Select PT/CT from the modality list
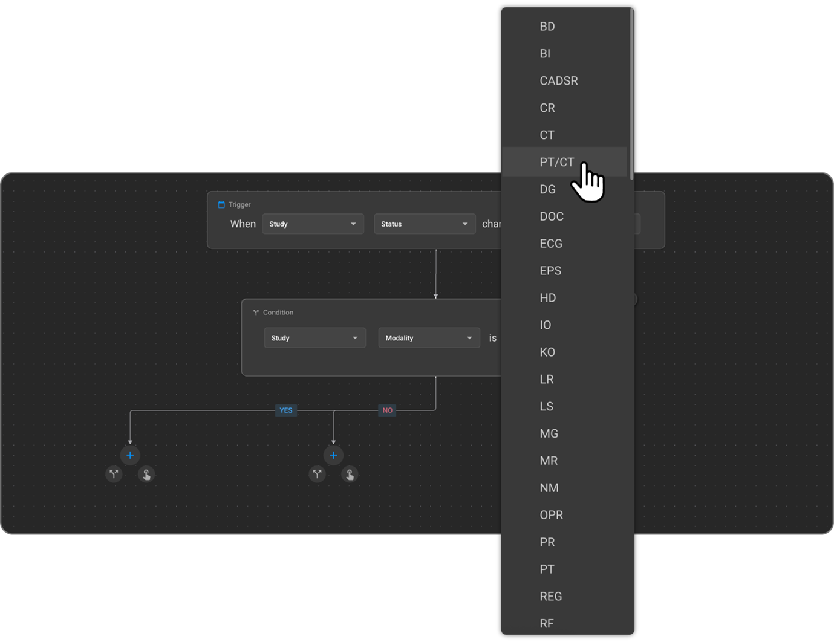 tap(556, 162)
